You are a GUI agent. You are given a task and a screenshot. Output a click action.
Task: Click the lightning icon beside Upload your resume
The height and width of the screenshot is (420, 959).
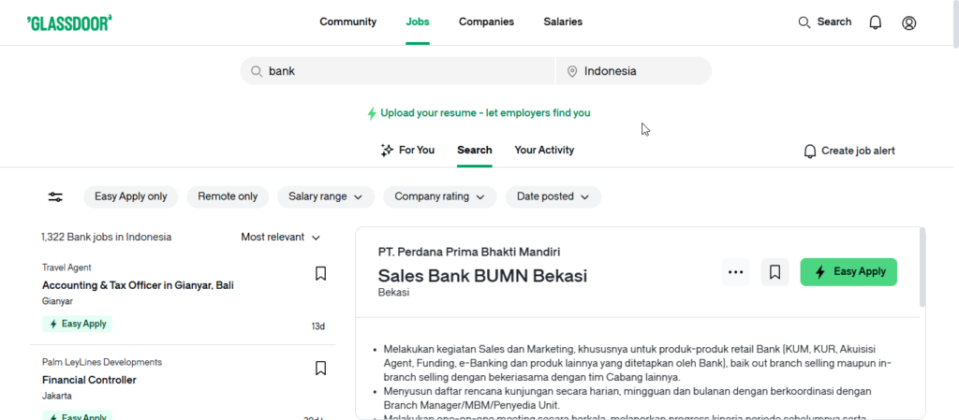pos(371,113)
